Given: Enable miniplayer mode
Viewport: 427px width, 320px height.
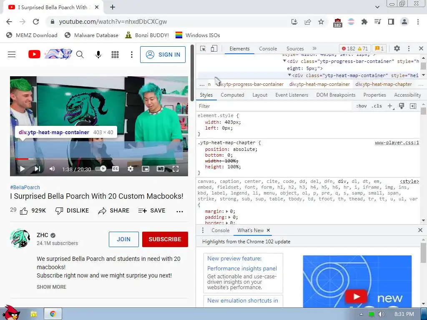Looking at the screenshot, I should [146, 169].
